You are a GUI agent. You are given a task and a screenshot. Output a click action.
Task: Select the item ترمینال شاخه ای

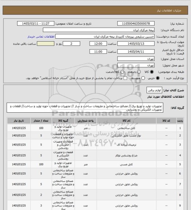click(126, 145)
